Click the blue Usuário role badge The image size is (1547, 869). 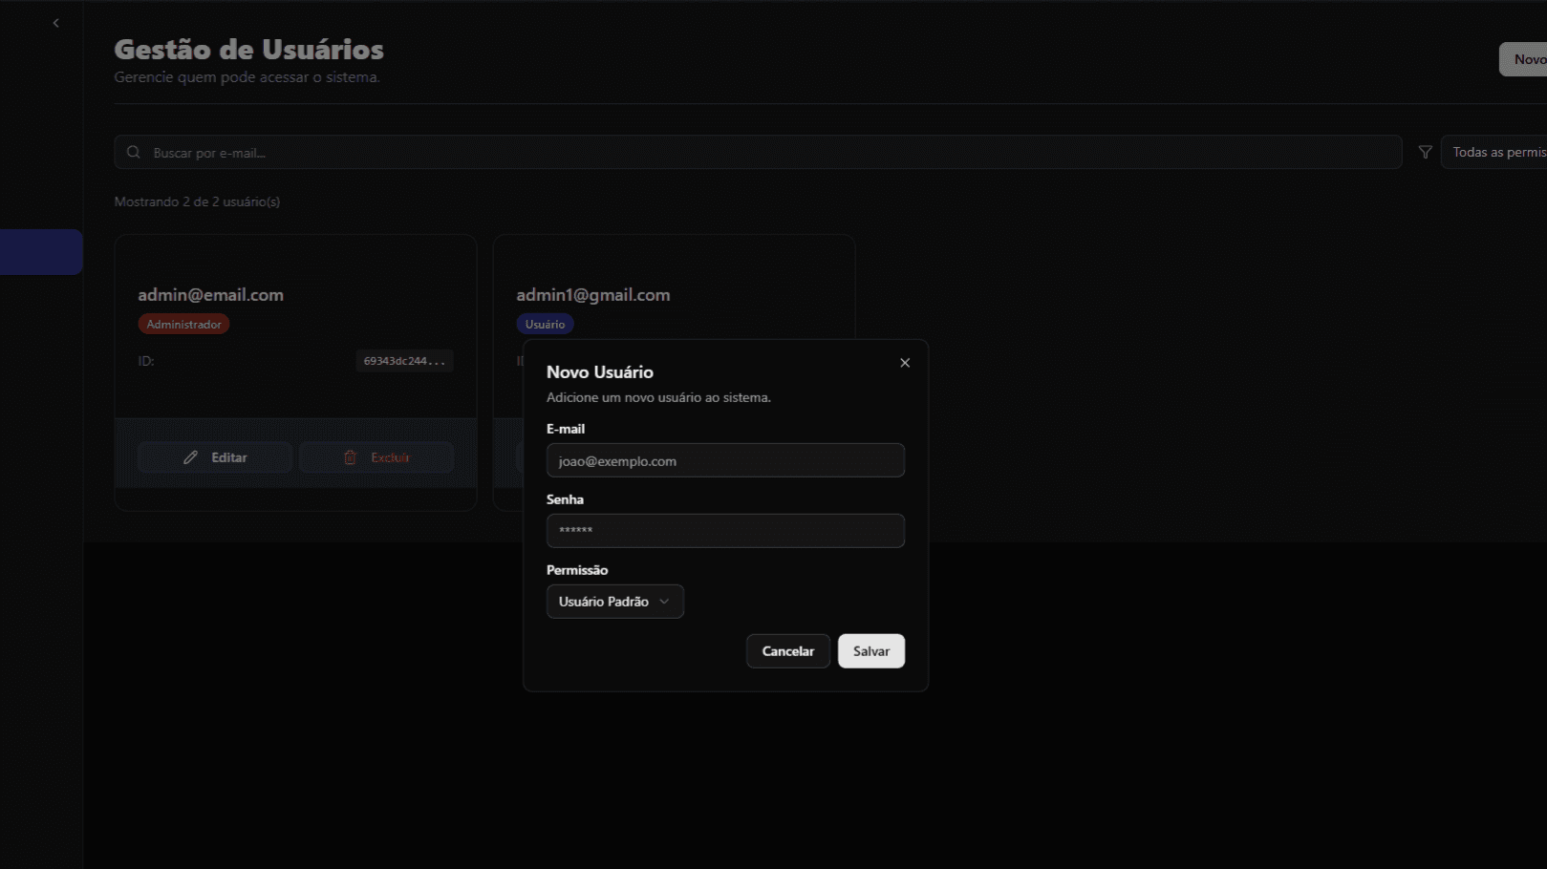pos(545,325)
